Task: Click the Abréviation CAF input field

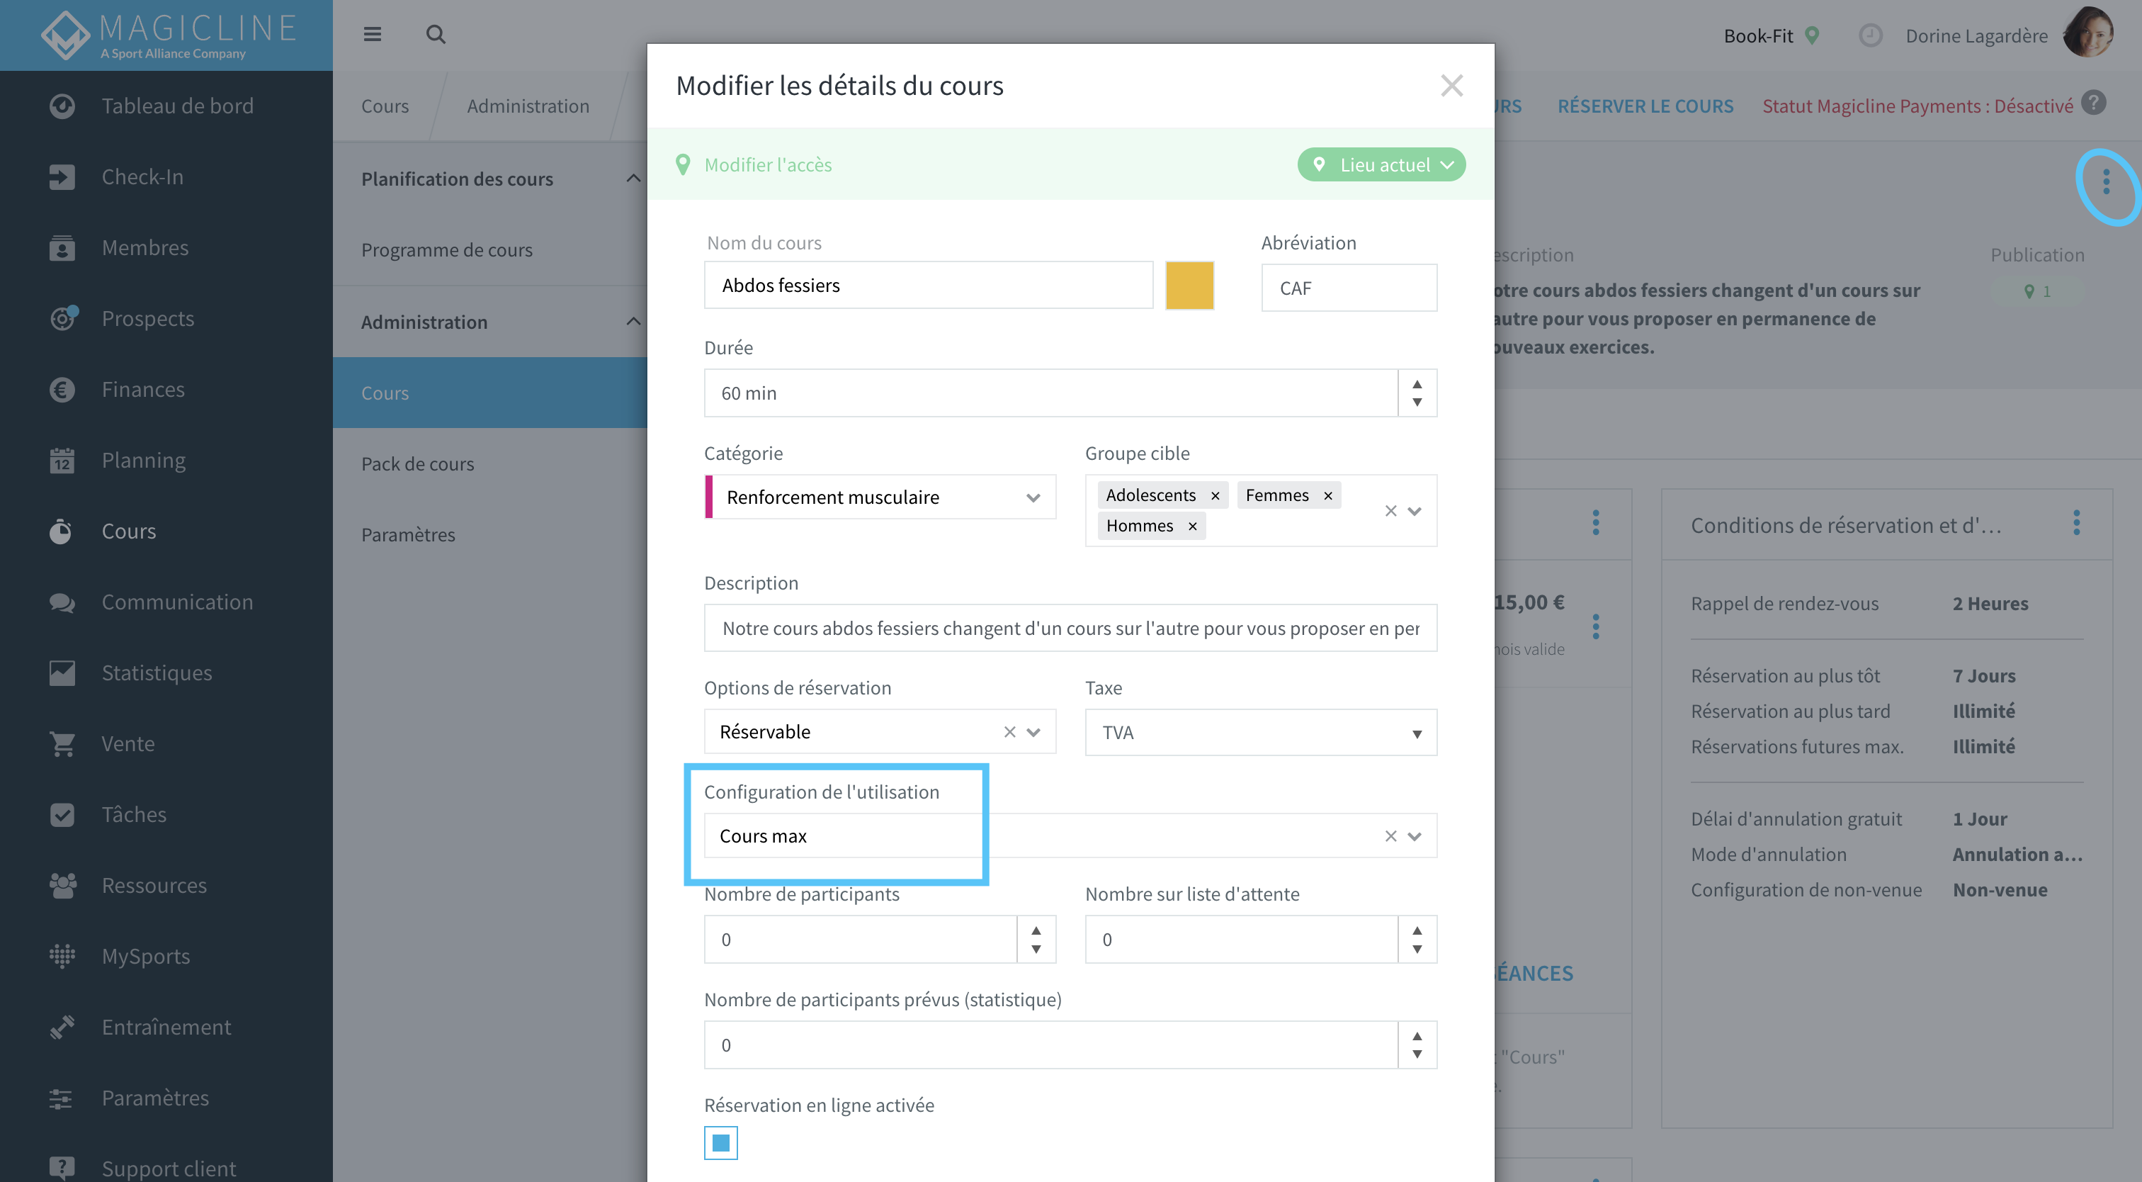Action: (1349, 288)
